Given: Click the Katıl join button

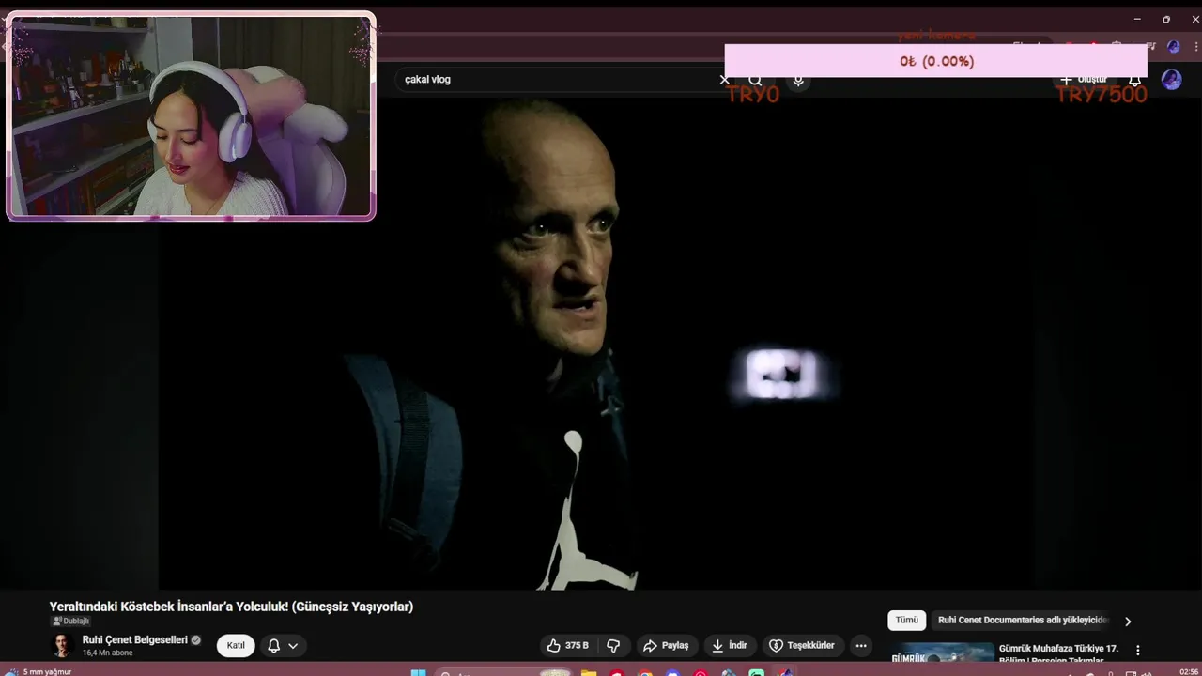Looking at the screenshot, I should pyautogui.click(x=236, y=646).
